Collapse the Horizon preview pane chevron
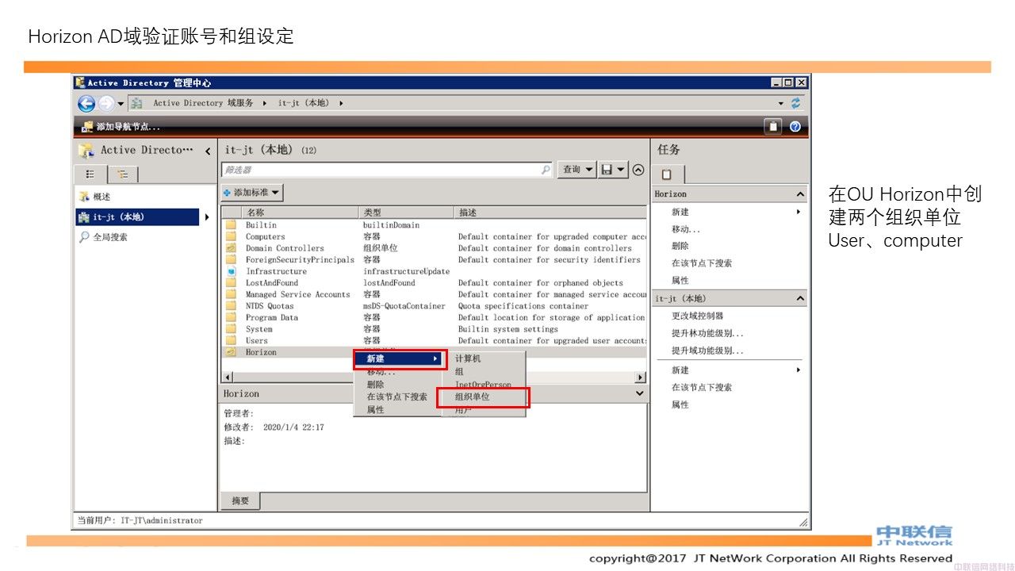 (x=640, y=393)
